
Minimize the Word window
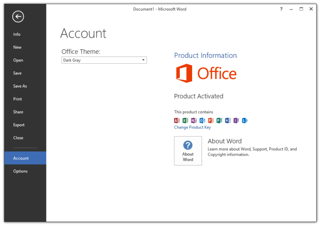point(291,9)
